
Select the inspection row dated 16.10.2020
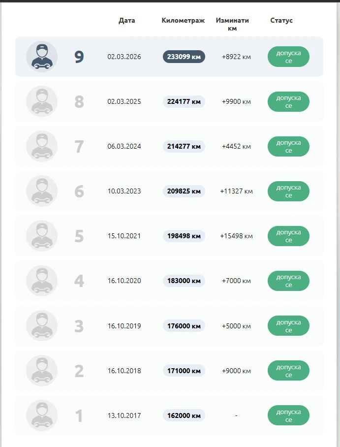click(169, 281)
